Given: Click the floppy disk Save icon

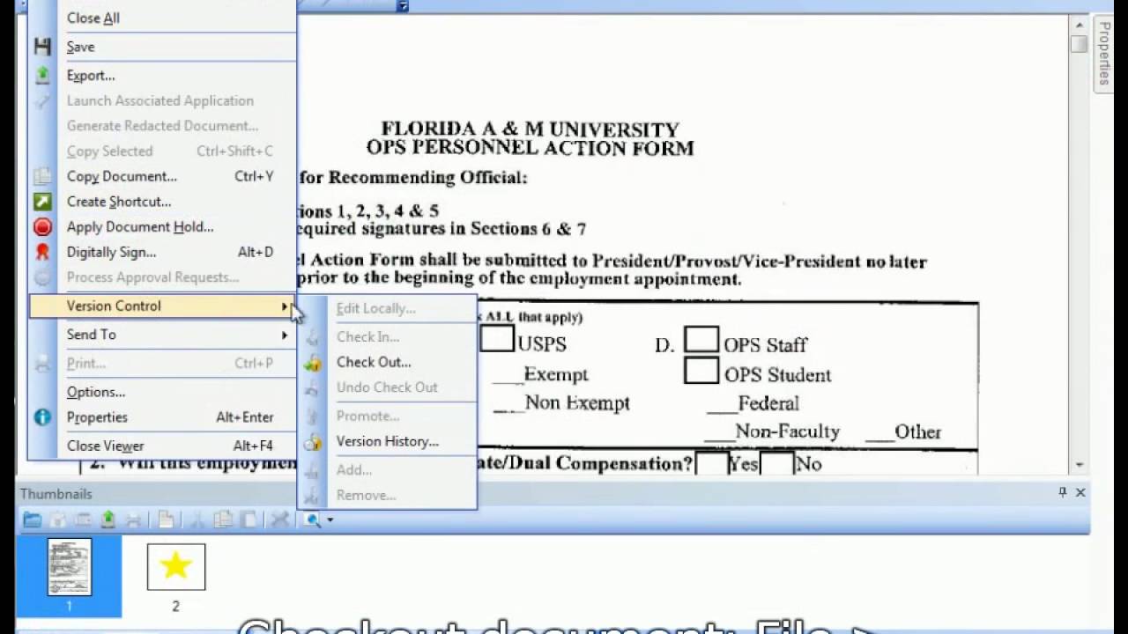Looking at the screenshot, I should [x=42, y=47].
